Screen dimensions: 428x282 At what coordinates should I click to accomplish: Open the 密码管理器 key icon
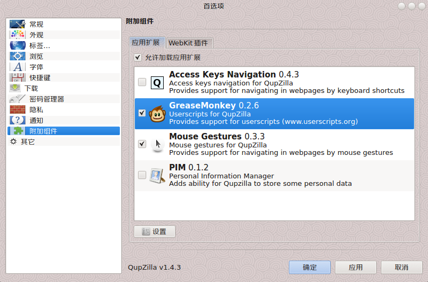click(18, 99)
